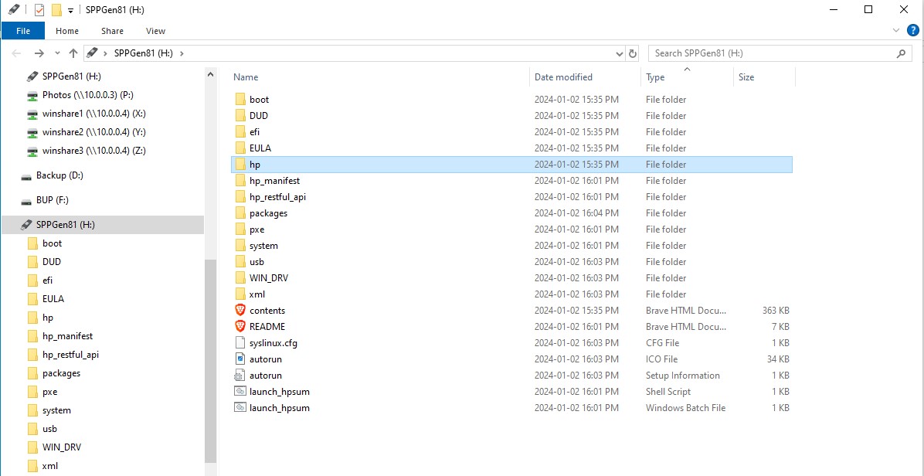Select the boot folder in file list
The height and width of the screenshot is (476, 924).
511,100
